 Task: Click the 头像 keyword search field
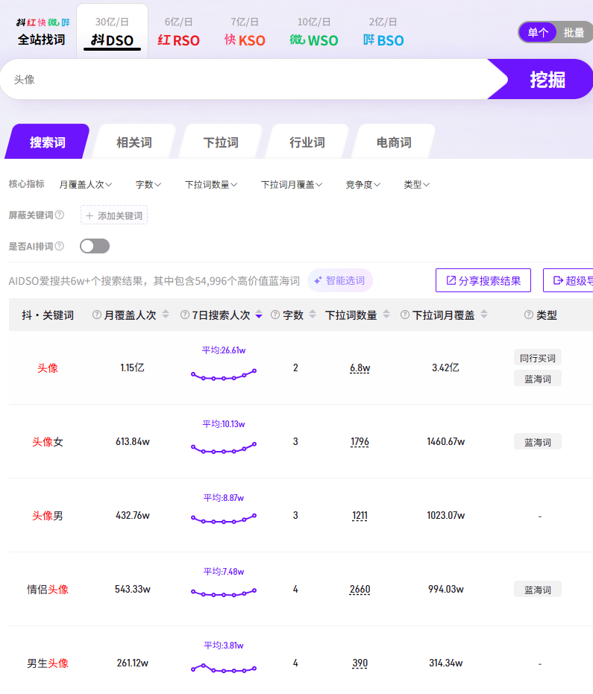246,79
